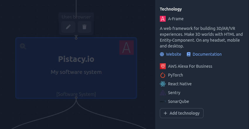The height and width of the screenshot is (129, 249).
Task: Click the Pistacy.io node title
Action: (x=76, y=59)
